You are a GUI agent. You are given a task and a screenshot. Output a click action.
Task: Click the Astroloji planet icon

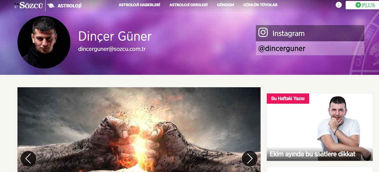click(x=51, y=5)
